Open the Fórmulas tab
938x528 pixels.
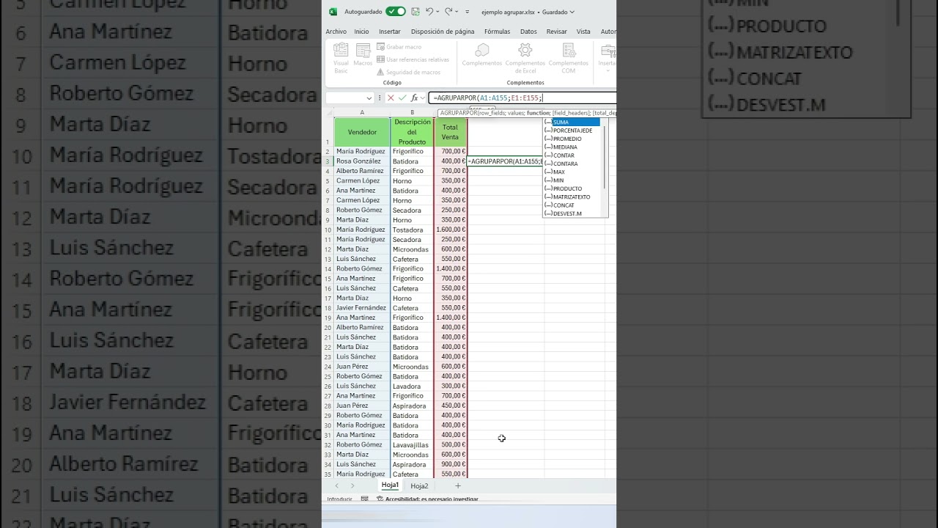tap(497, 32)
